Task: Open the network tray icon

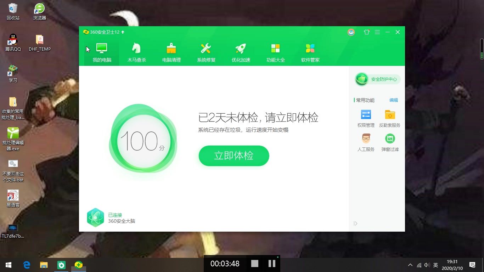Action: 419,265
